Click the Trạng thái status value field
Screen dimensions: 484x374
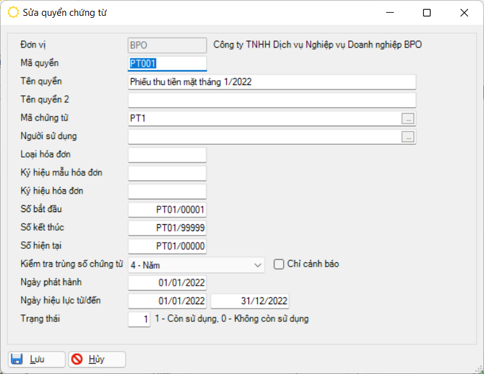coord(139,319)
